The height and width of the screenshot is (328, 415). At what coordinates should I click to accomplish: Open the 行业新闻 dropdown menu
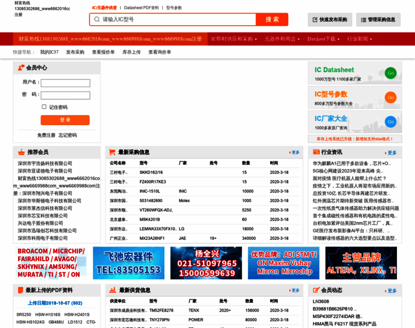coord(359,39)
